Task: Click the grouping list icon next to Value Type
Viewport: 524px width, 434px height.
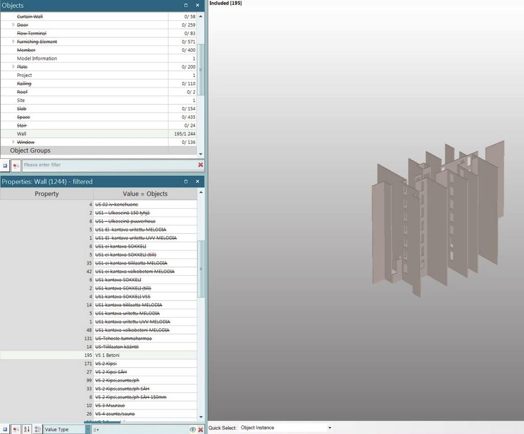Action: point(38,429)
